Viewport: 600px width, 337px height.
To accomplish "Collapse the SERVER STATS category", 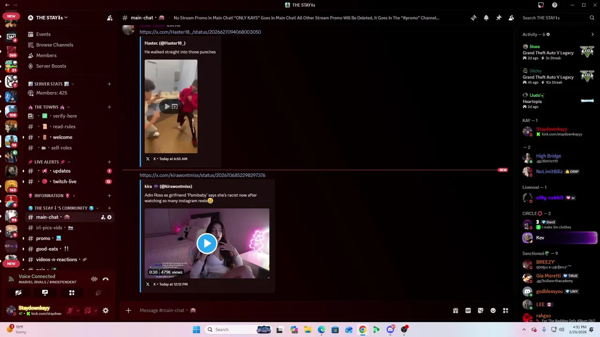I will coord(51,84).
